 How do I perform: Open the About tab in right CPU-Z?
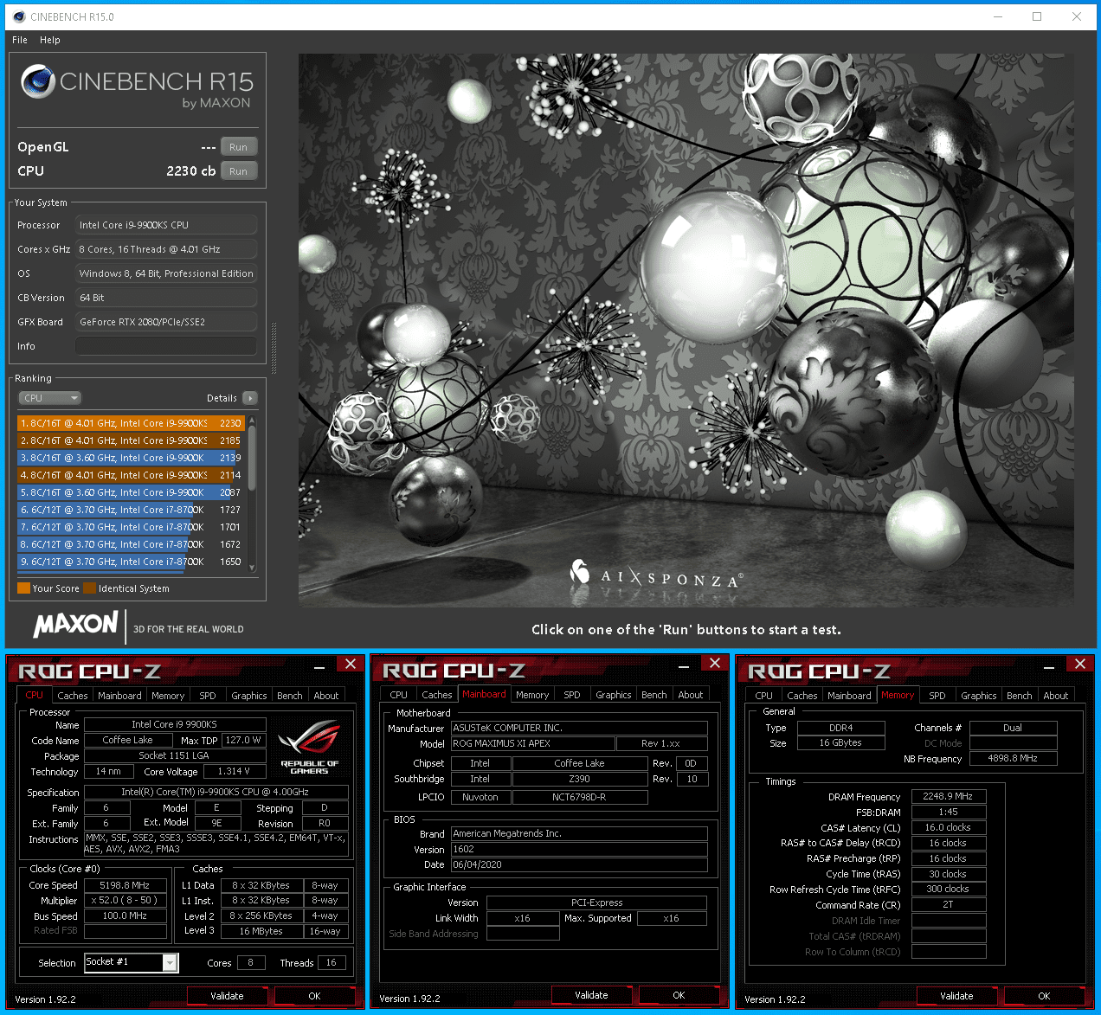[1056, 696]
